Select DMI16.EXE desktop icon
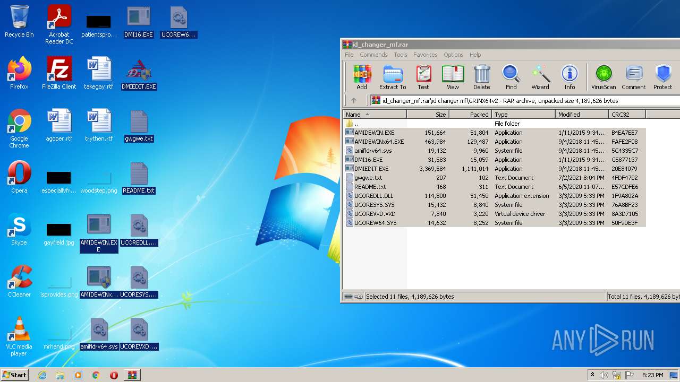This screenshot has height=382, width=680. (x=139, y=22)
